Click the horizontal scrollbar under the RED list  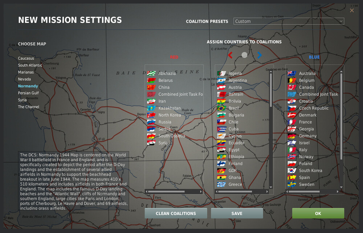click(167, 192)
